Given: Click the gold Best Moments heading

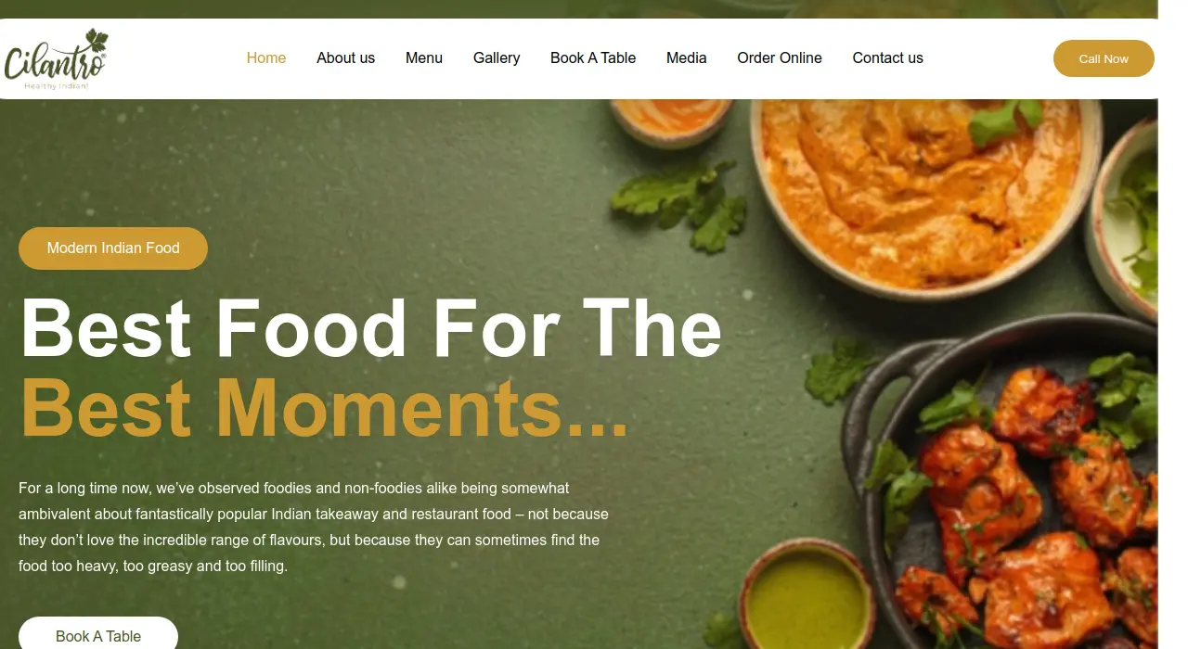Looking at the screenshot, I should (325, 408).
